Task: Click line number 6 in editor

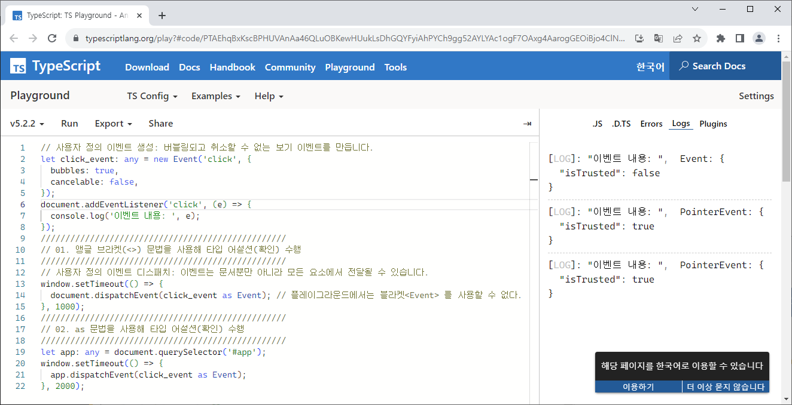Action: 23,204
